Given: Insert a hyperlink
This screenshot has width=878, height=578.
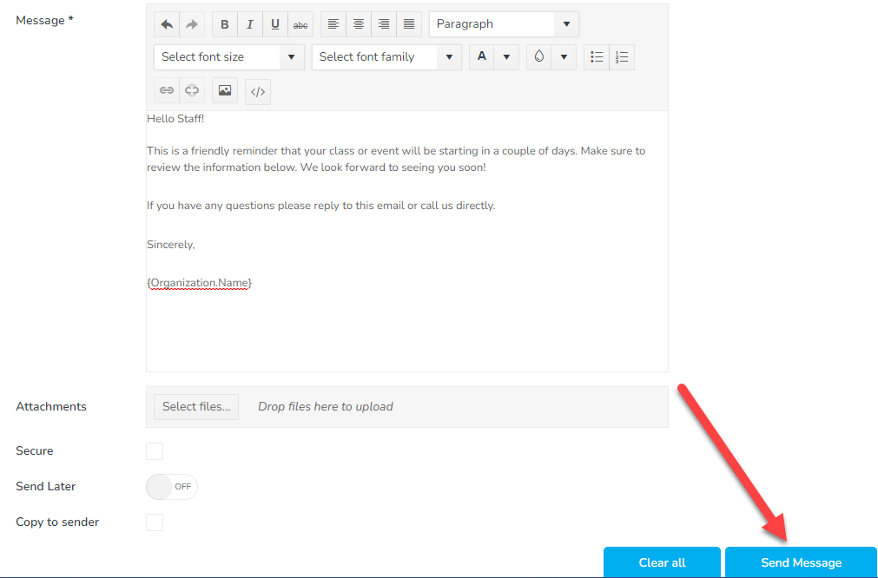Looking at the screenshot, I should pos(167,90).
